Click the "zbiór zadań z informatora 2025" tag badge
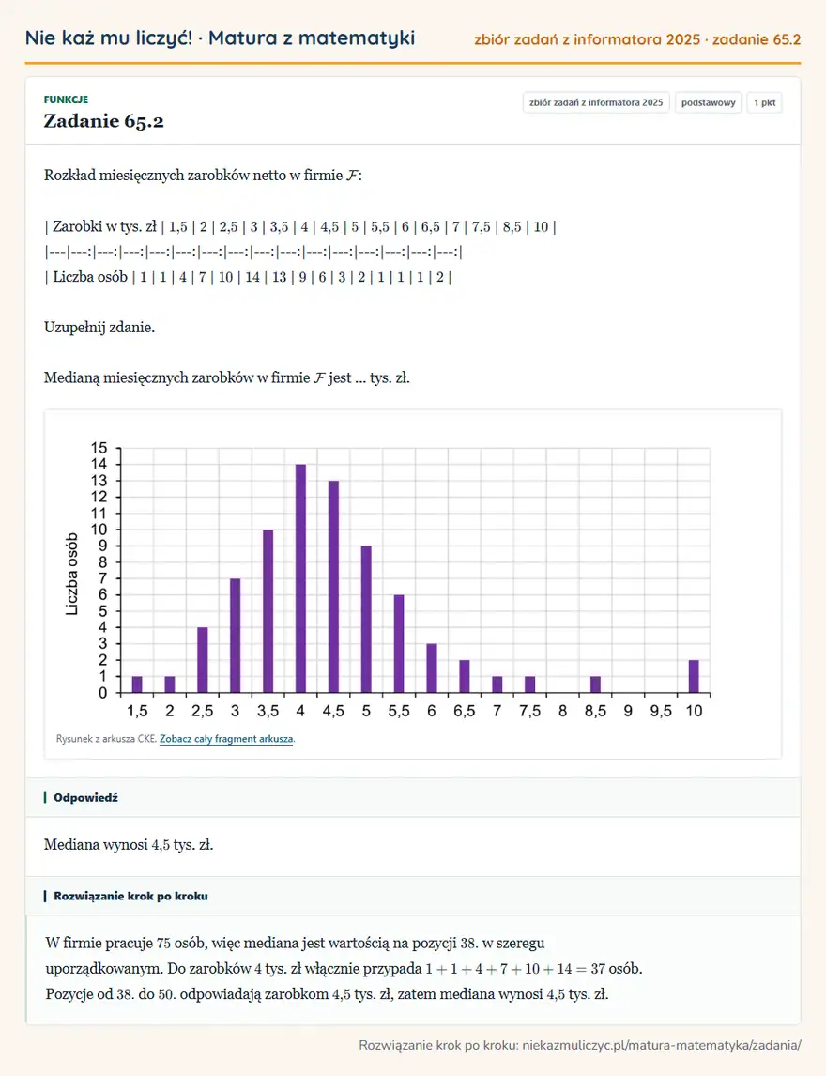The height and width of the screenshot is (1076, 826). 596,103
